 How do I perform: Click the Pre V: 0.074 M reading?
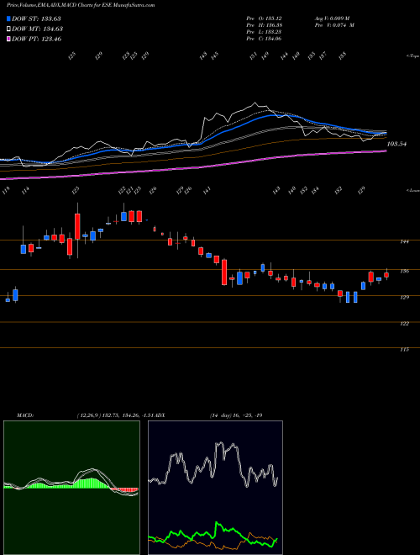[x=333, y=25]
